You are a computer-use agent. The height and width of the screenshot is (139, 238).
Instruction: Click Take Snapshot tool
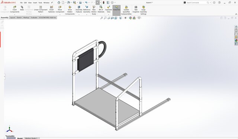(136, 9)
